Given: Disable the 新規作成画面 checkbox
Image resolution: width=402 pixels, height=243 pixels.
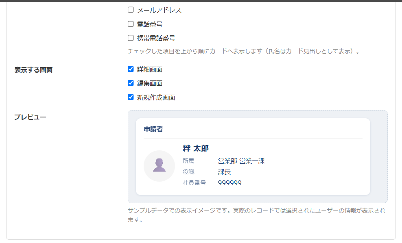Looking at the screenshot, I should pos(131,97).
